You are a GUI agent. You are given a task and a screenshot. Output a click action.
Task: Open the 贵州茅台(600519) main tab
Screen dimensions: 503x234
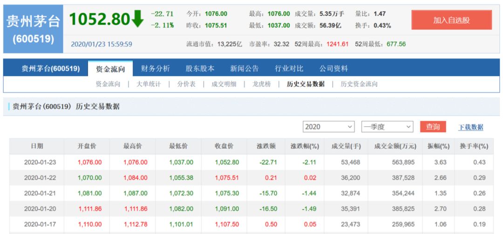[51, 68]
